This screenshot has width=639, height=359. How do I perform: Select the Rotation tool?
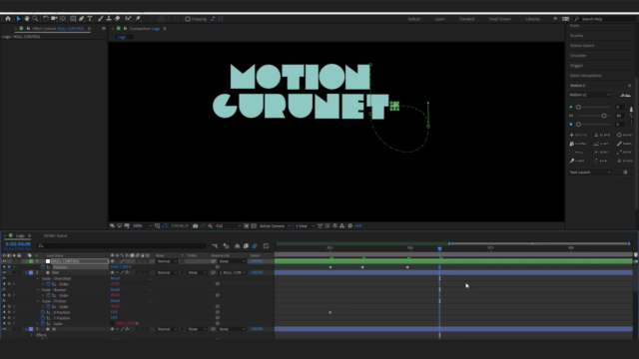pyautogui.click(x=46, y=19)
